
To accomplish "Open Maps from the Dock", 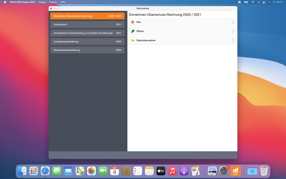I will 80,171.
